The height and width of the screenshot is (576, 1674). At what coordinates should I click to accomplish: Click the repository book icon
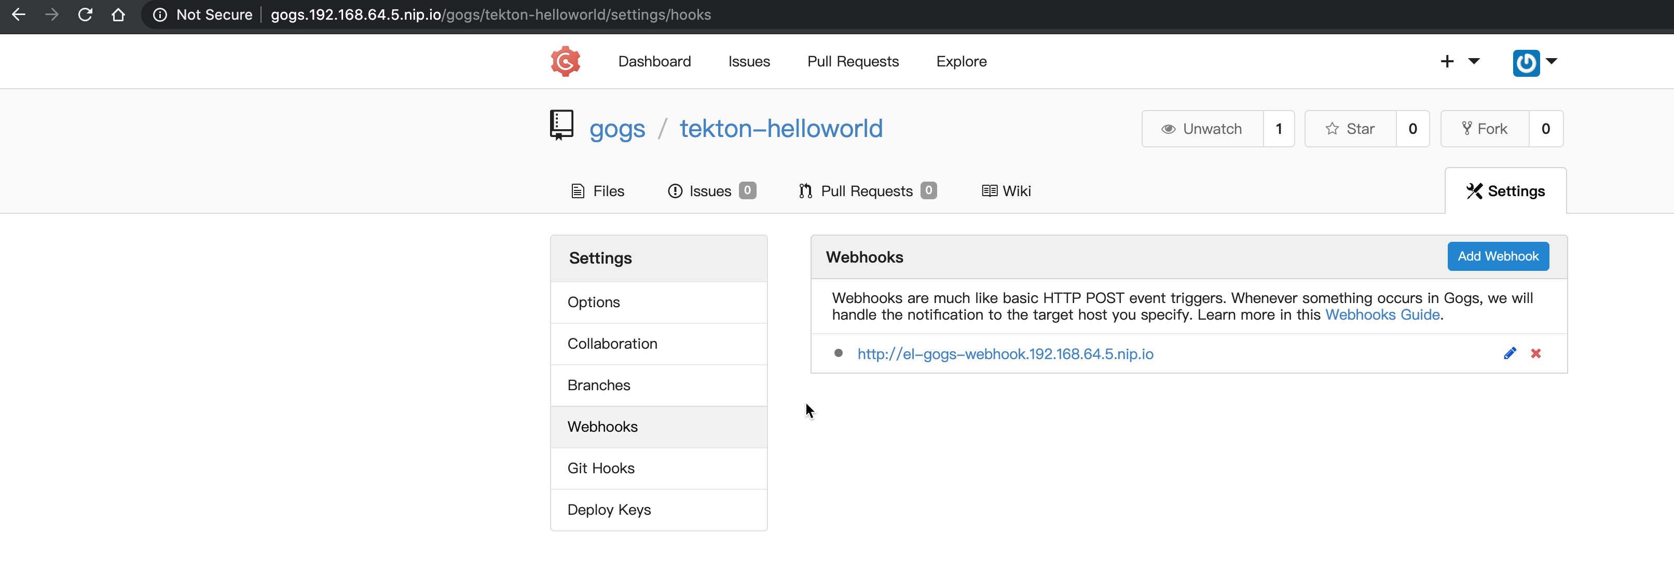click(561, 125)
